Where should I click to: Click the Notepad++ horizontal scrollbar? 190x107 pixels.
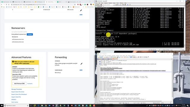coord(130,101)
